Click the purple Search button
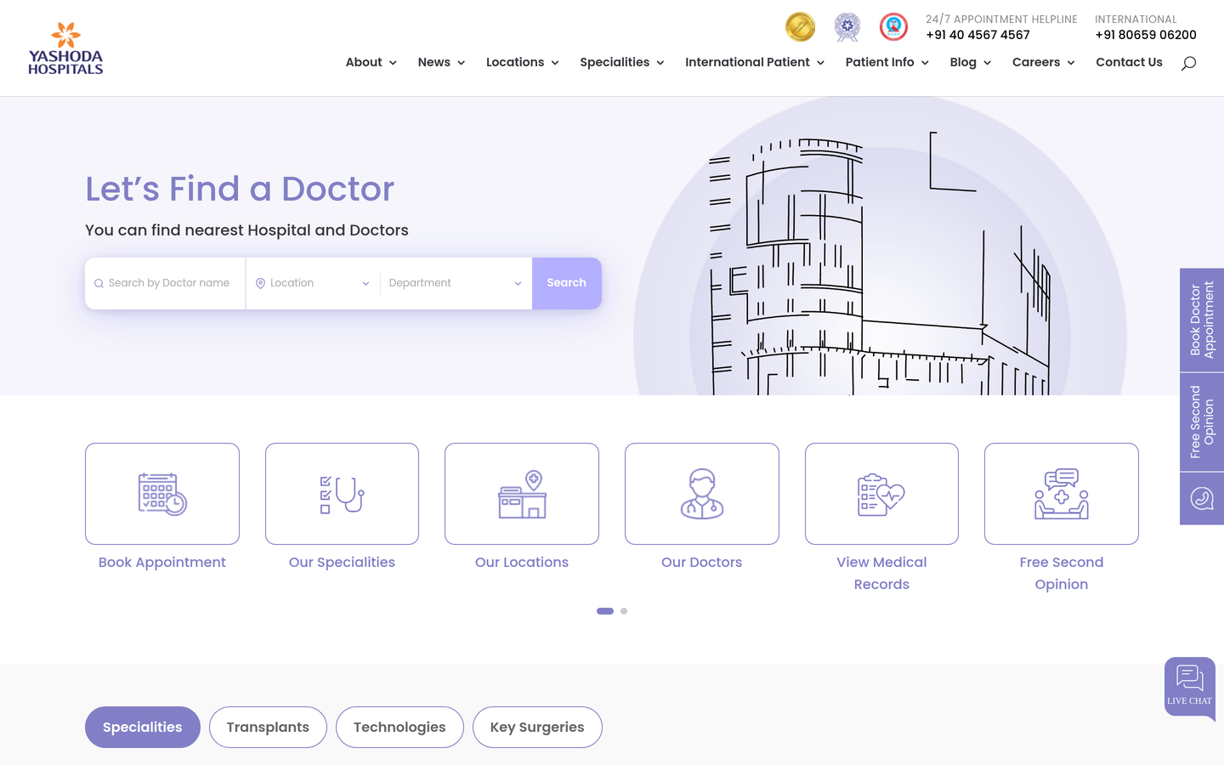Viewport: 1224px width, 765px height. tap(567, 283)
